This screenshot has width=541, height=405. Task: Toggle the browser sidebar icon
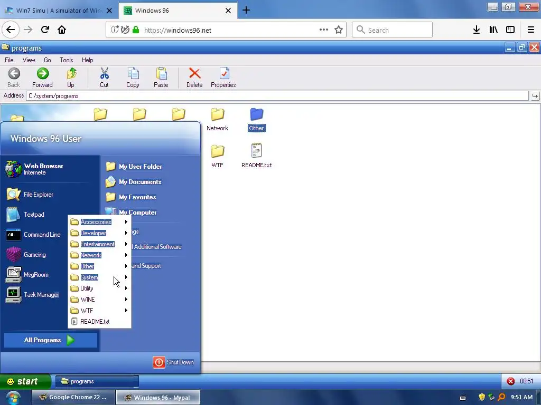pos(510,30)
